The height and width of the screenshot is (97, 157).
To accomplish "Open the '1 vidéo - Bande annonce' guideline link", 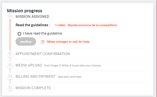I will click(86, 25).
